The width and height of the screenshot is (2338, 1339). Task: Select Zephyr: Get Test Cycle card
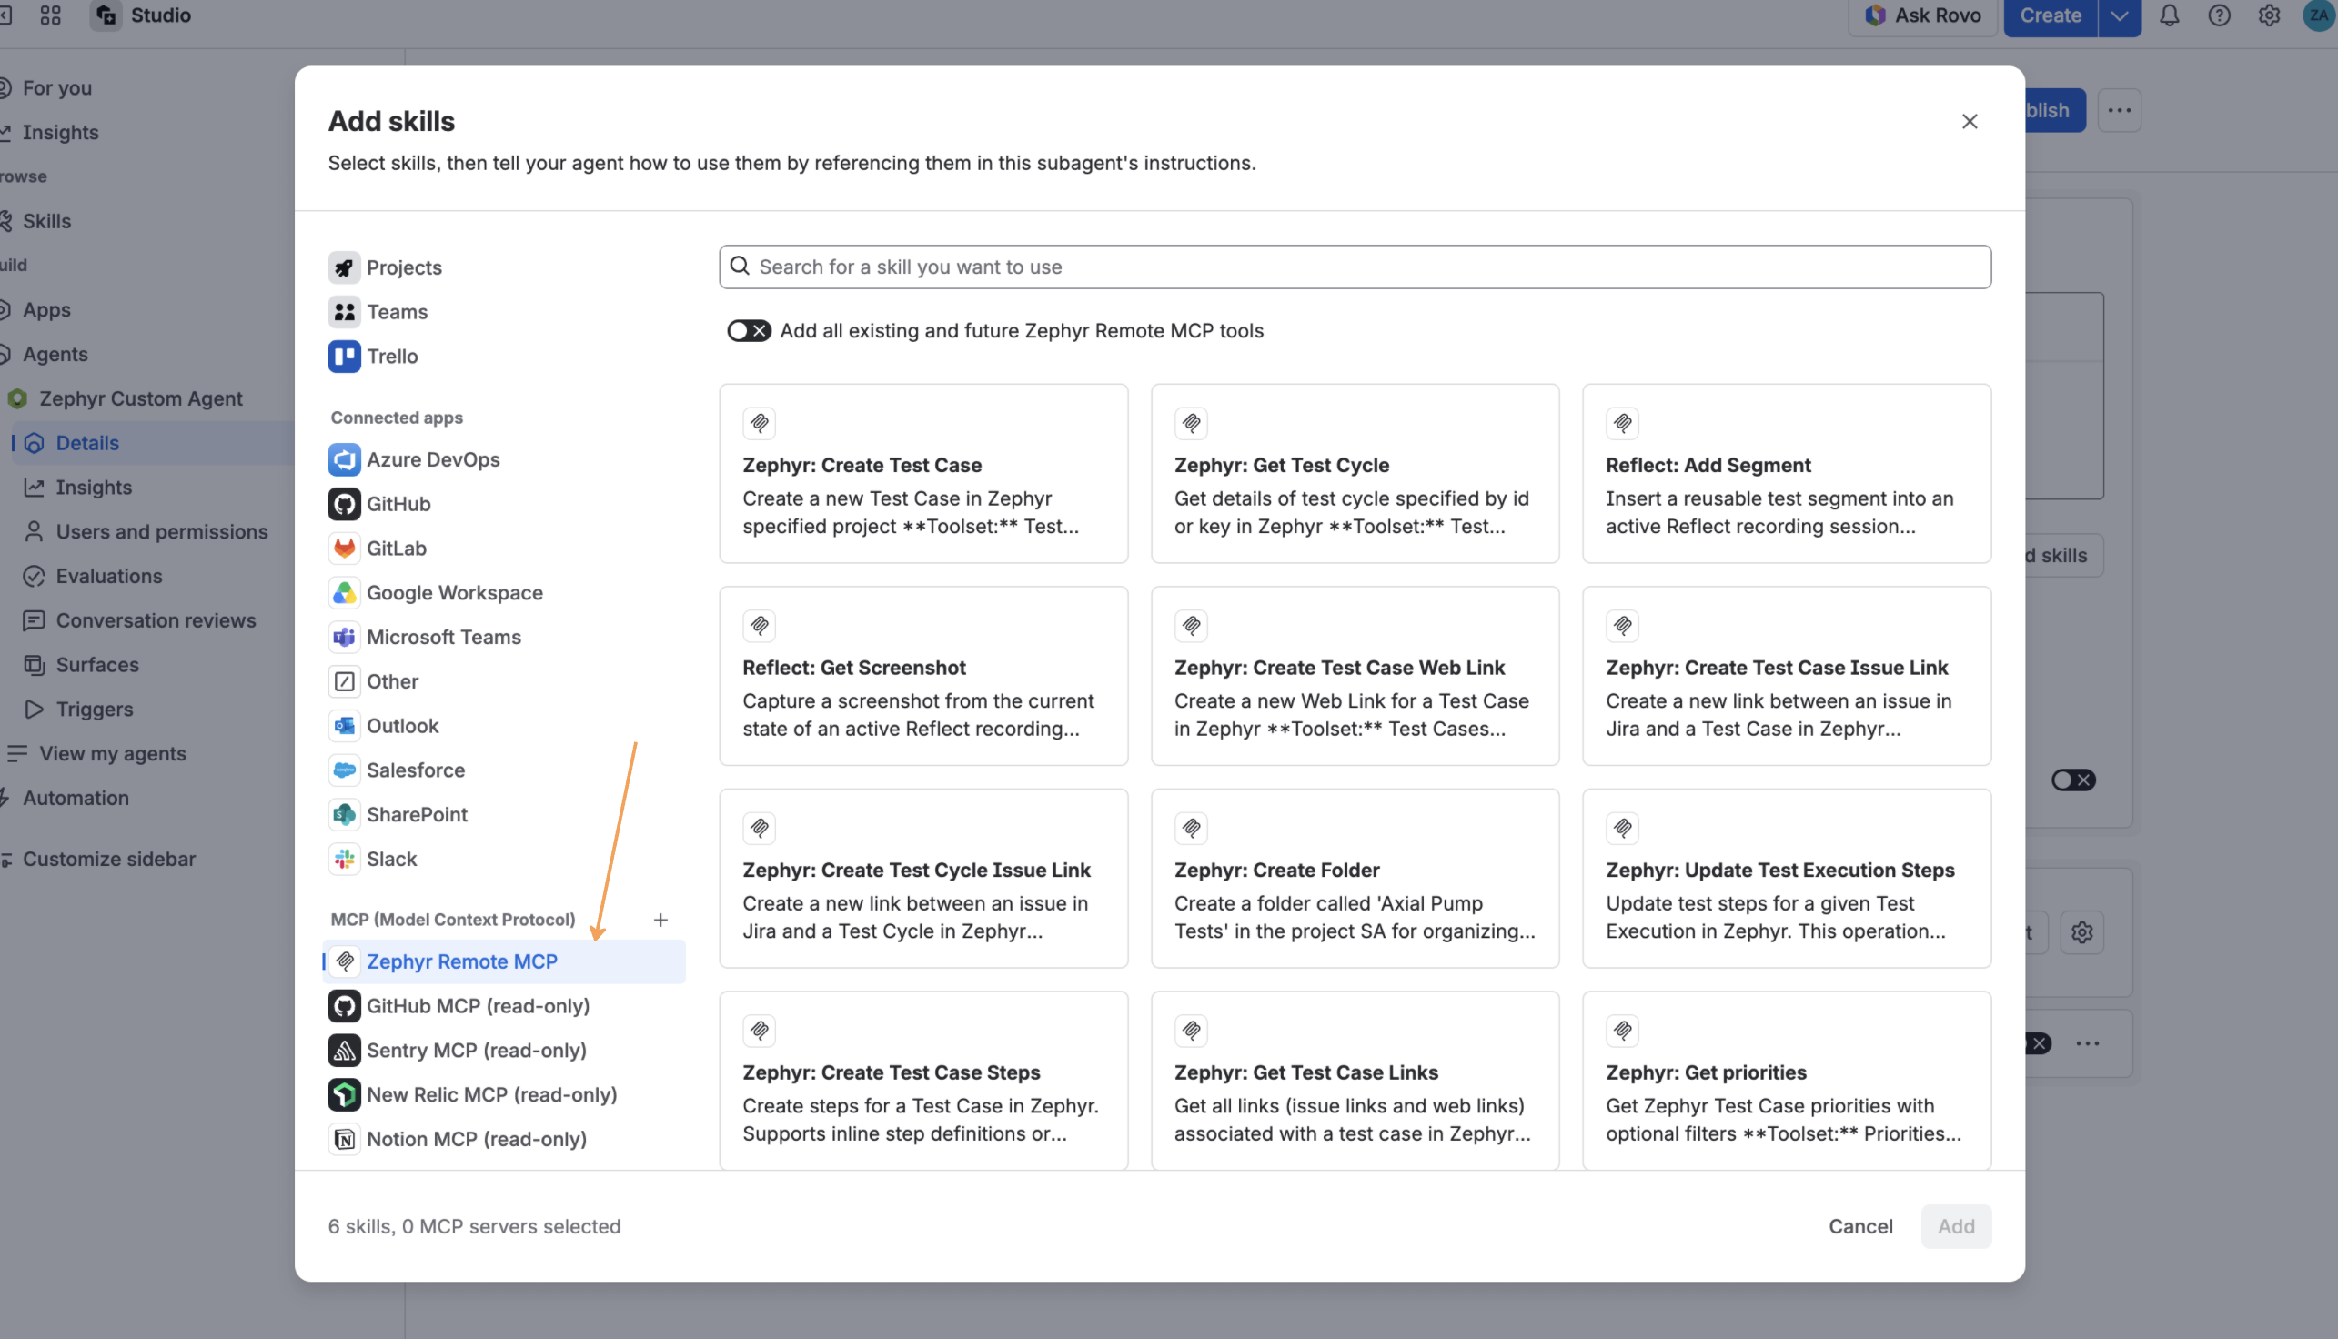pos(1354,473)
